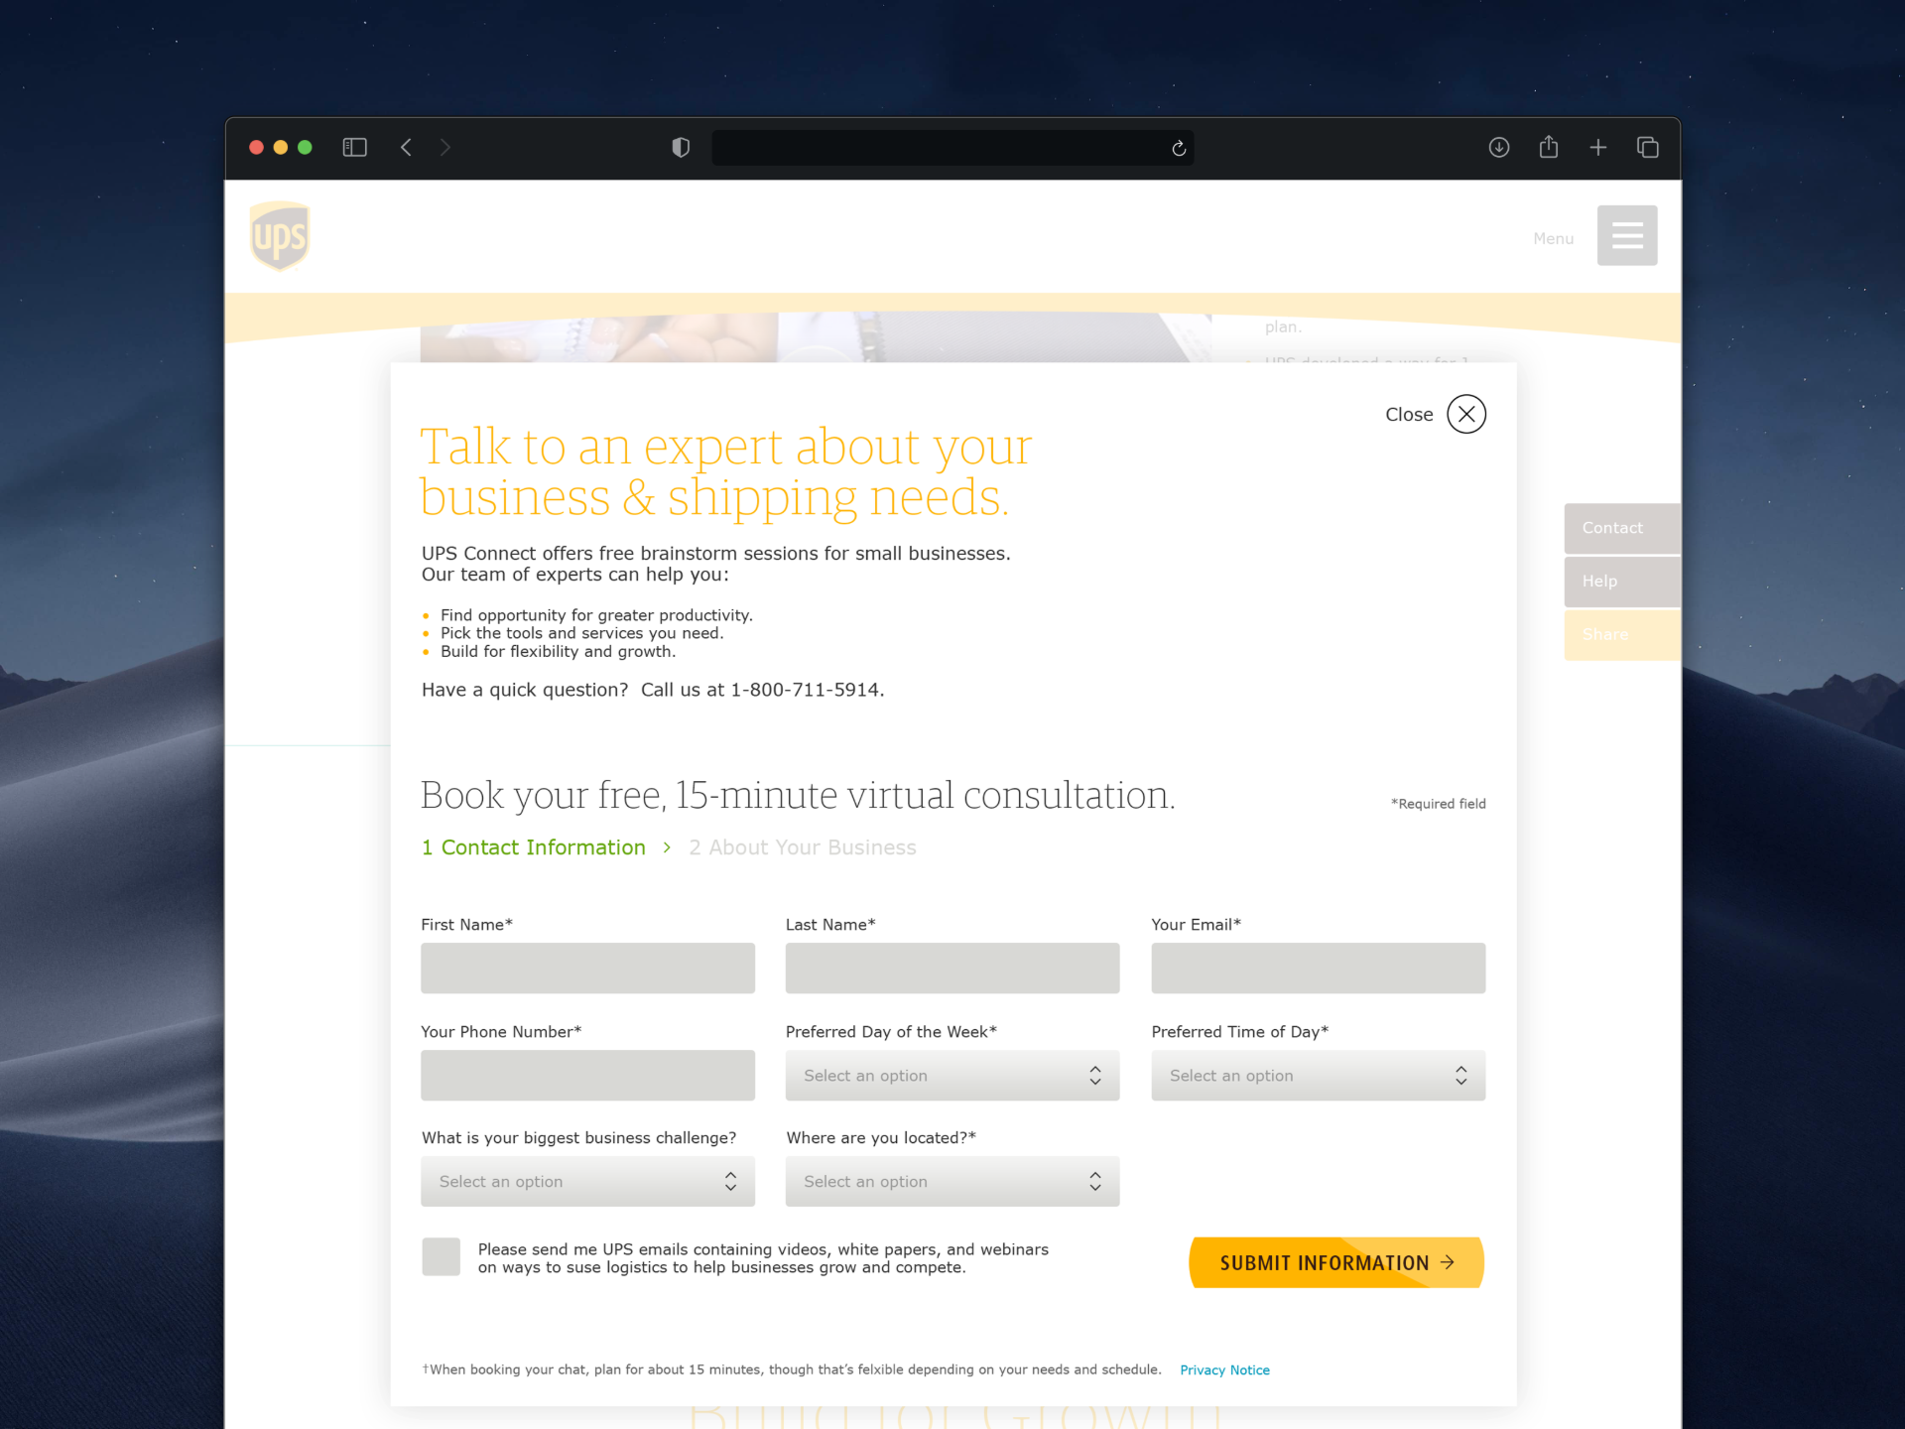Screen dimensions: 1905x1429
Task: Open the Preferred Day of the Week dropdown
Action: pos(952,1076)
